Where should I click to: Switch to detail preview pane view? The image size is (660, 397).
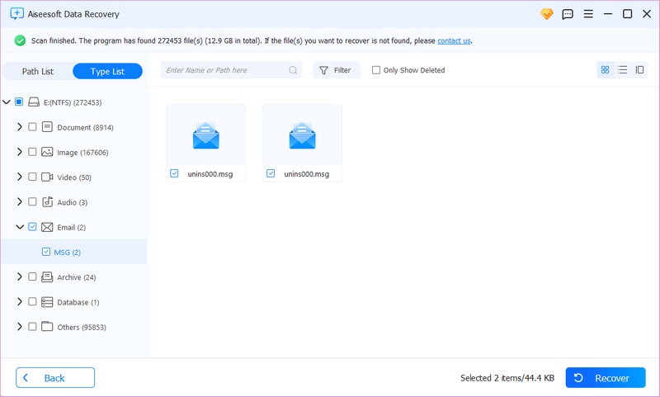click(639, 70)
